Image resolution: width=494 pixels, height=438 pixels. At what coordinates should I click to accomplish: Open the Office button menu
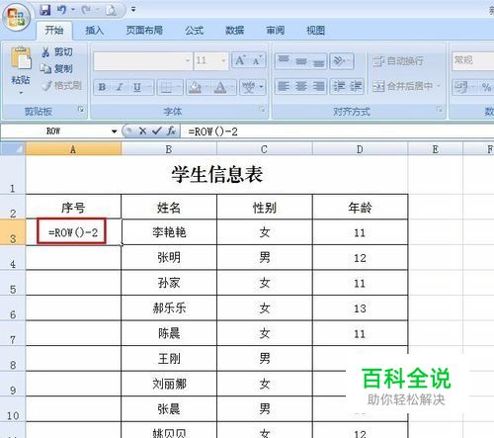tap(17, 16)
